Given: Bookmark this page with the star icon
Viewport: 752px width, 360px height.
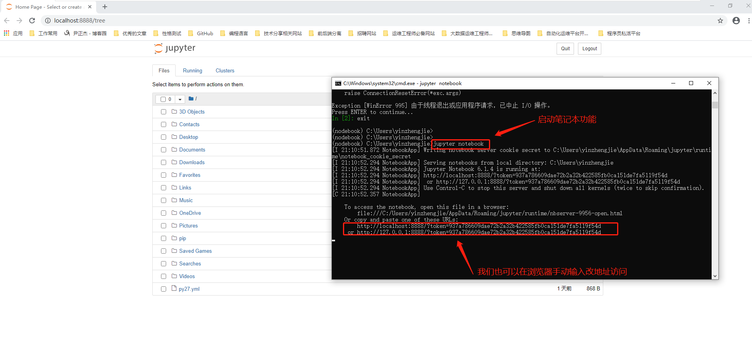Looking at the screenshot, I should coord(720,21).
